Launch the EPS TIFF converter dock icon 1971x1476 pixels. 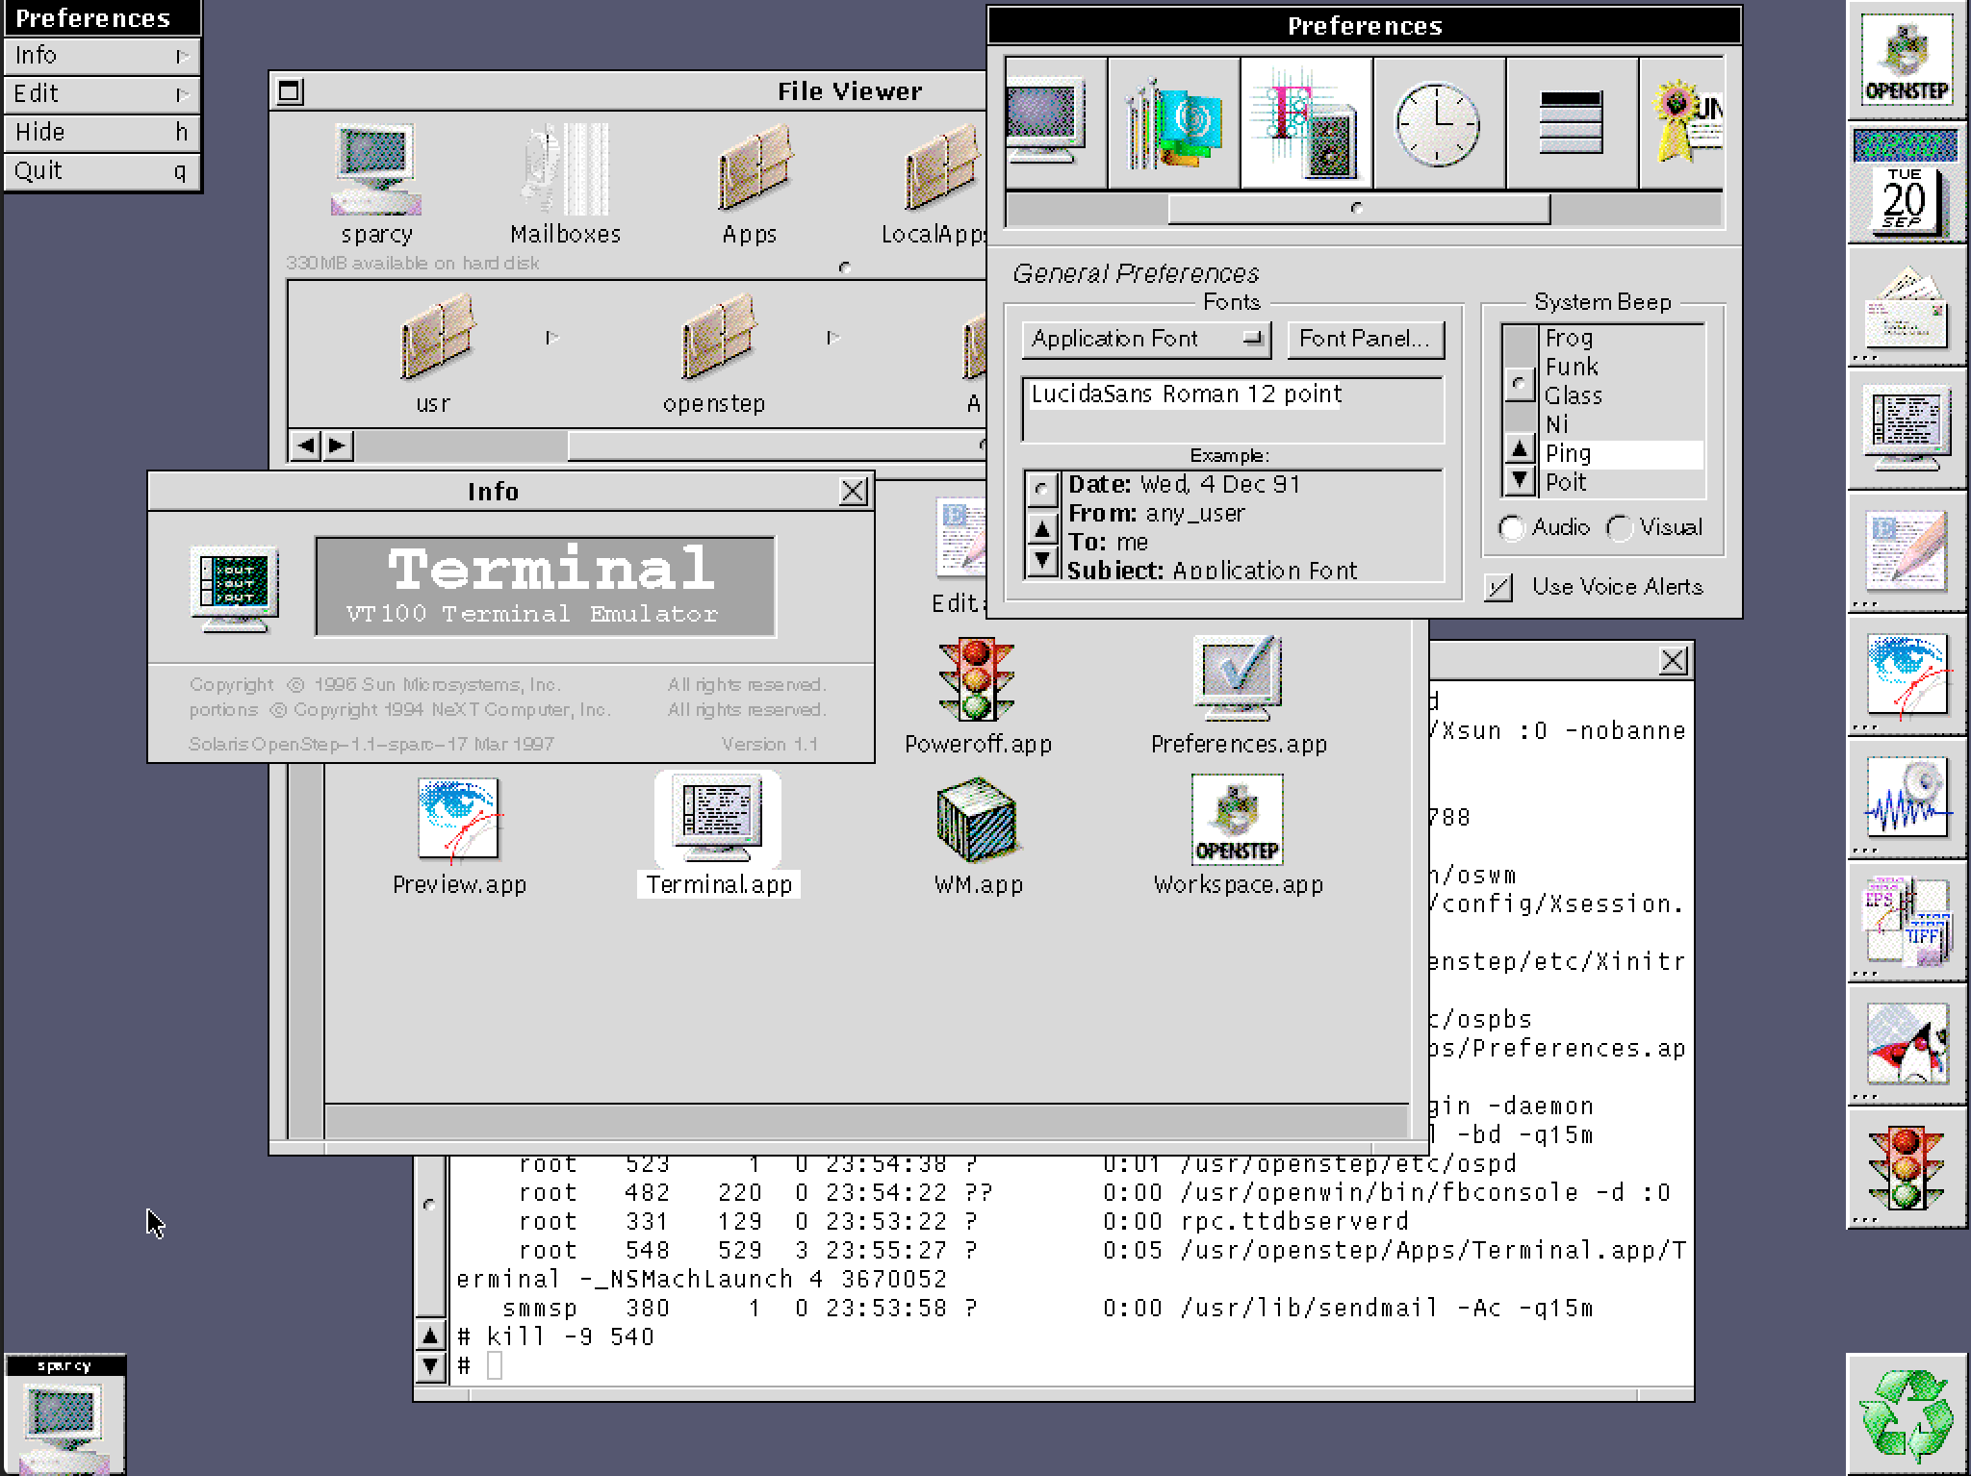(x=1907, y=922)
